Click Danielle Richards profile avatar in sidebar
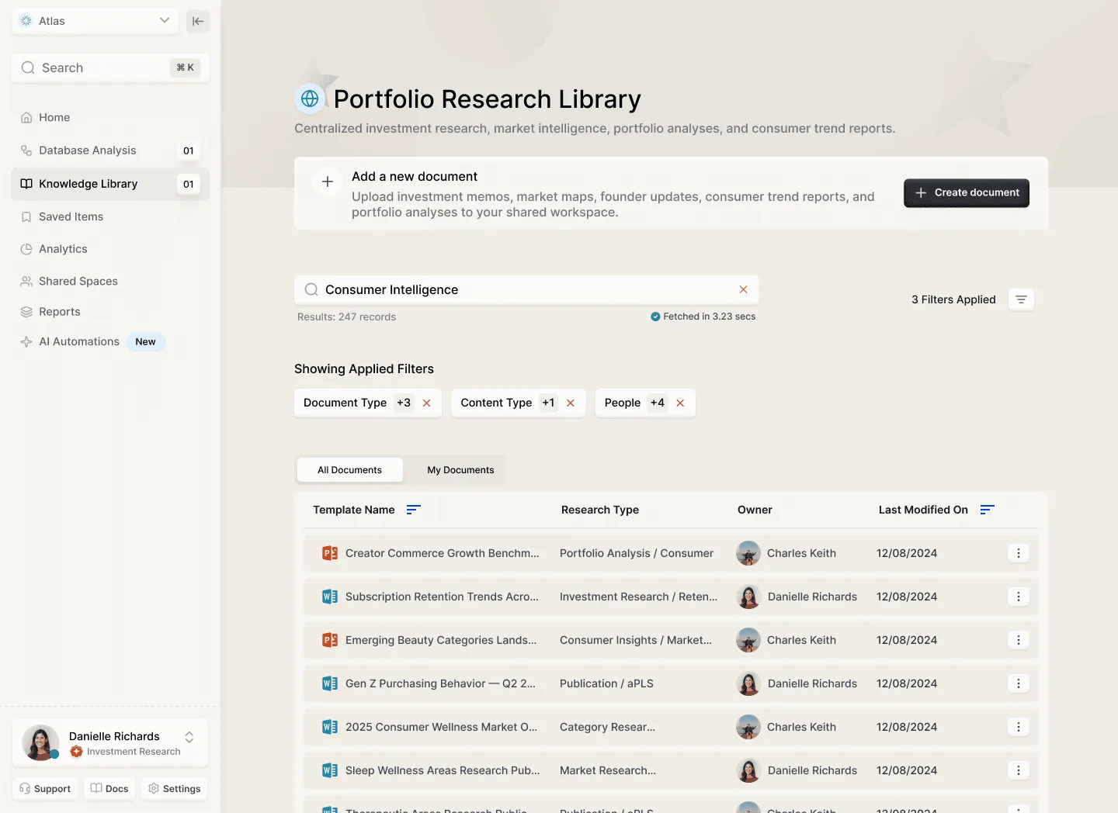This screenshot has height=813, width=1118. pyautogui.click(x=40, y=743)
